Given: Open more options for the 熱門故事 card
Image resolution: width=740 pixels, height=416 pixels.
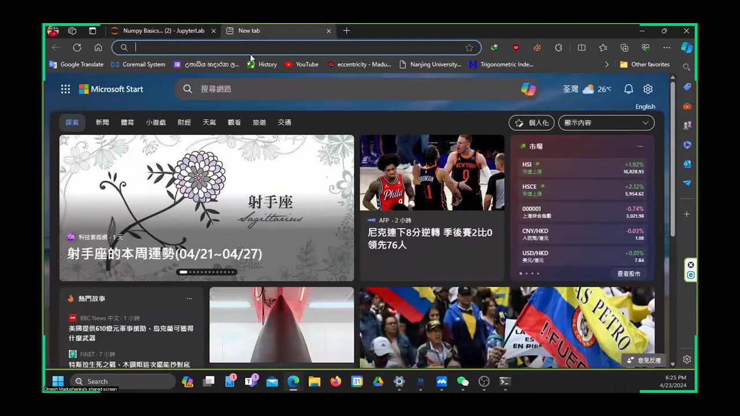Looking at the screenshot, I should coord(189,299).
